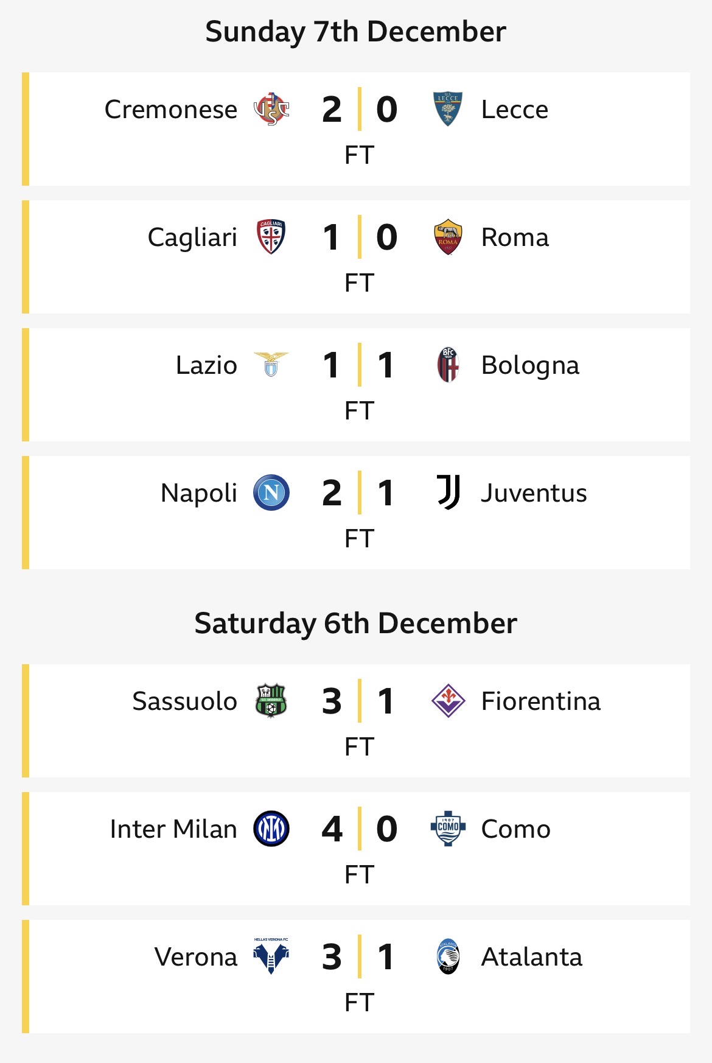712x1063 pixels.
Task: Click the Roma wolf crest
Action: [x=448, y=237]
